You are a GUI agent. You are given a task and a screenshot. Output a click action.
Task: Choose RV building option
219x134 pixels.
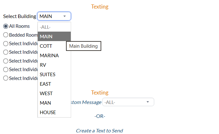pyautogui.click(x=54, y=65)
